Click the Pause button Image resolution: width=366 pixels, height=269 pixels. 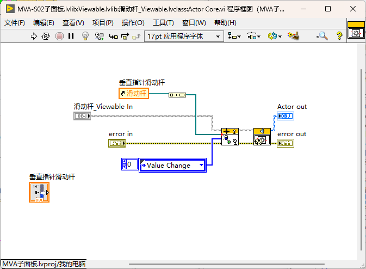tap(71, 36)
